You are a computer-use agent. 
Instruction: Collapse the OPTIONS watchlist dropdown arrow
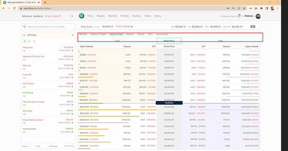73,35
